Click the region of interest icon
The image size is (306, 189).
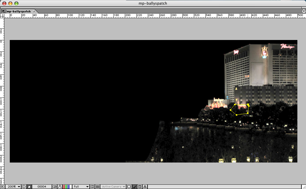[92, 187]
